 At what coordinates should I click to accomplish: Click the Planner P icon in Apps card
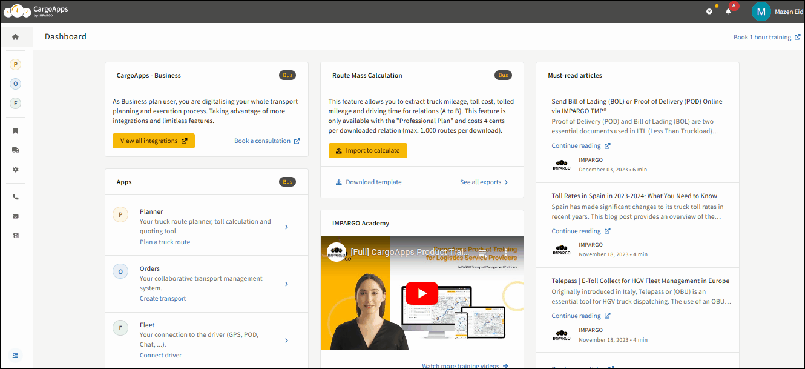point(120,215)
